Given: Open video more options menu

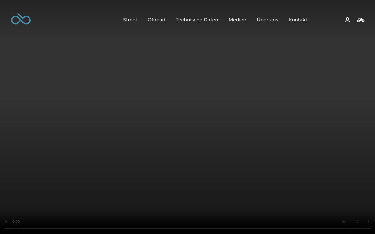Looking at the screenshot, I should tap(369, 222).
